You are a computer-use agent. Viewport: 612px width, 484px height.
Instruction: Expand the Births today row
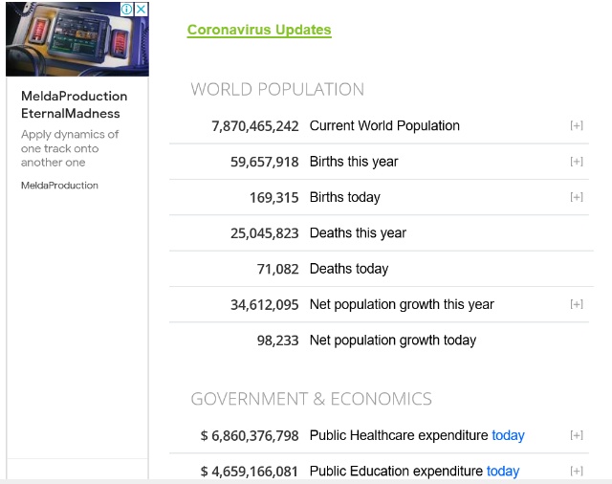pos(576,197)
